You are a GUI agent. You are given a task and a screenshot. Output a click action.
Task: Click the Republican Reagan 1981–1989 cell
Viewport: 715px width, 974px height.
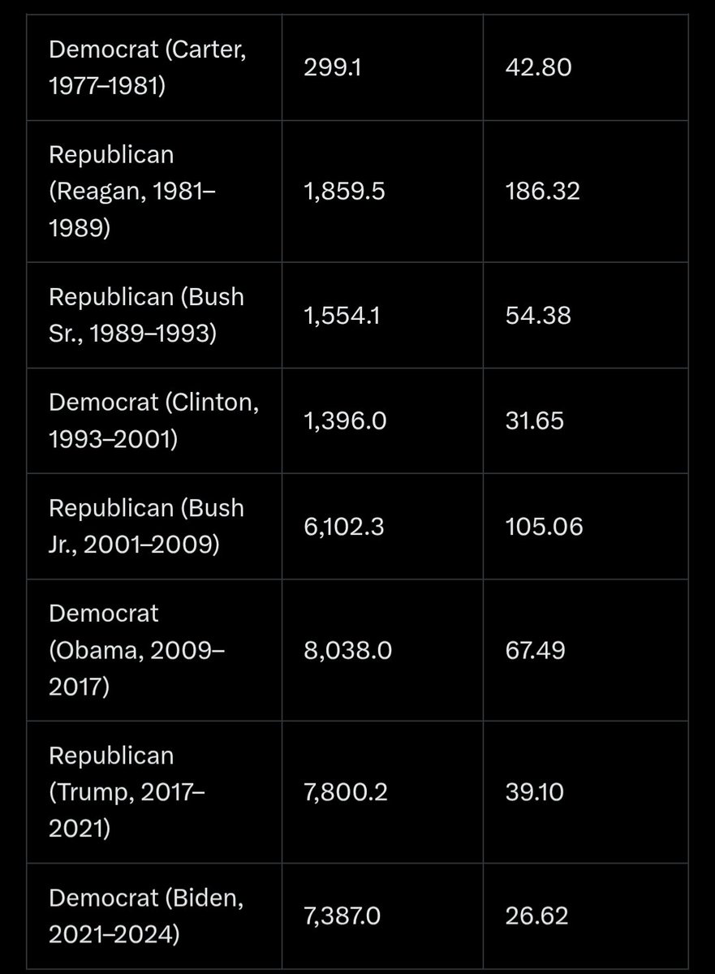tap(154, 192)
